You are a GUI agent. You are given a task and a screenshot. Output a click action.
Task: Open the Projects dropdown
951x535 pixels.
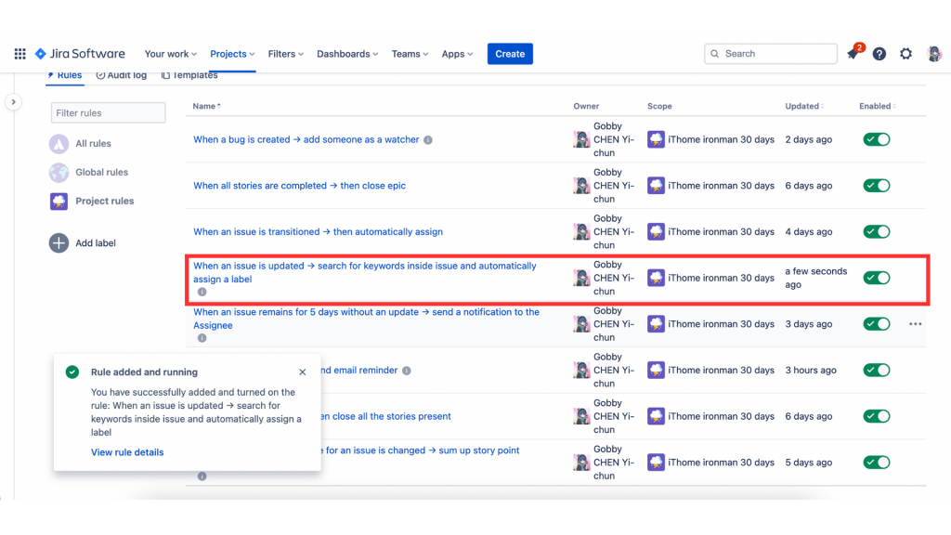pyautogui.click(x=232, y=54)
